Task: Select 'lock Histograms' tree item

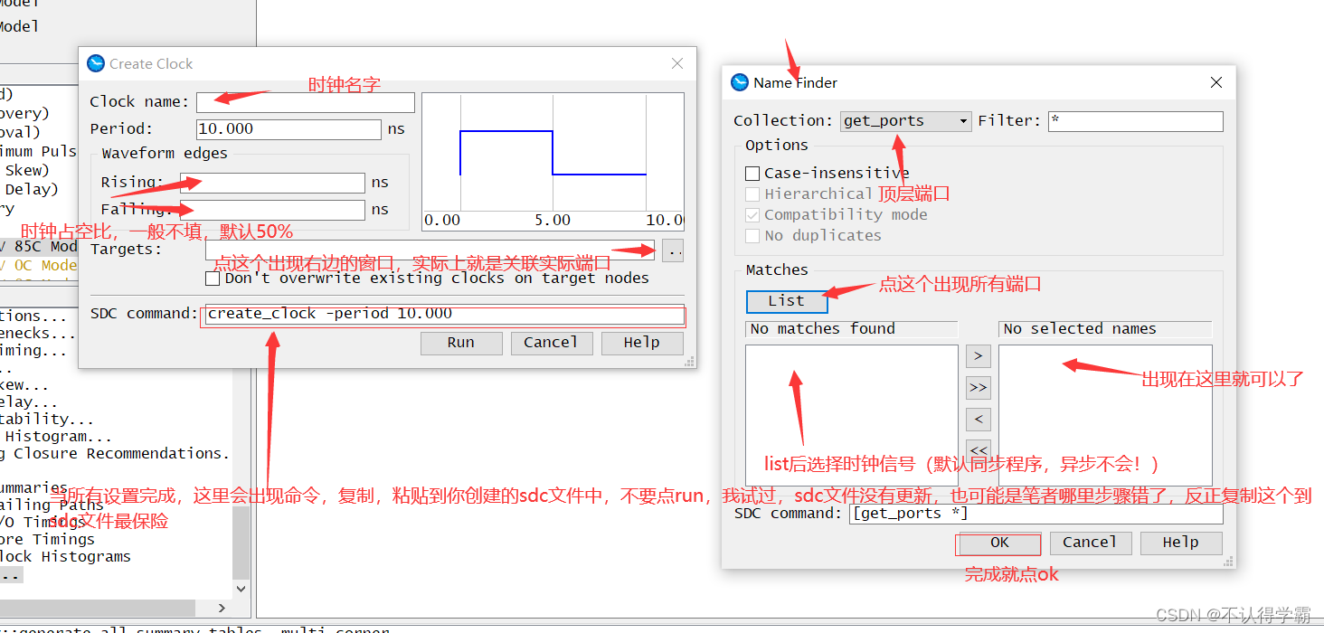Action: 65,557
